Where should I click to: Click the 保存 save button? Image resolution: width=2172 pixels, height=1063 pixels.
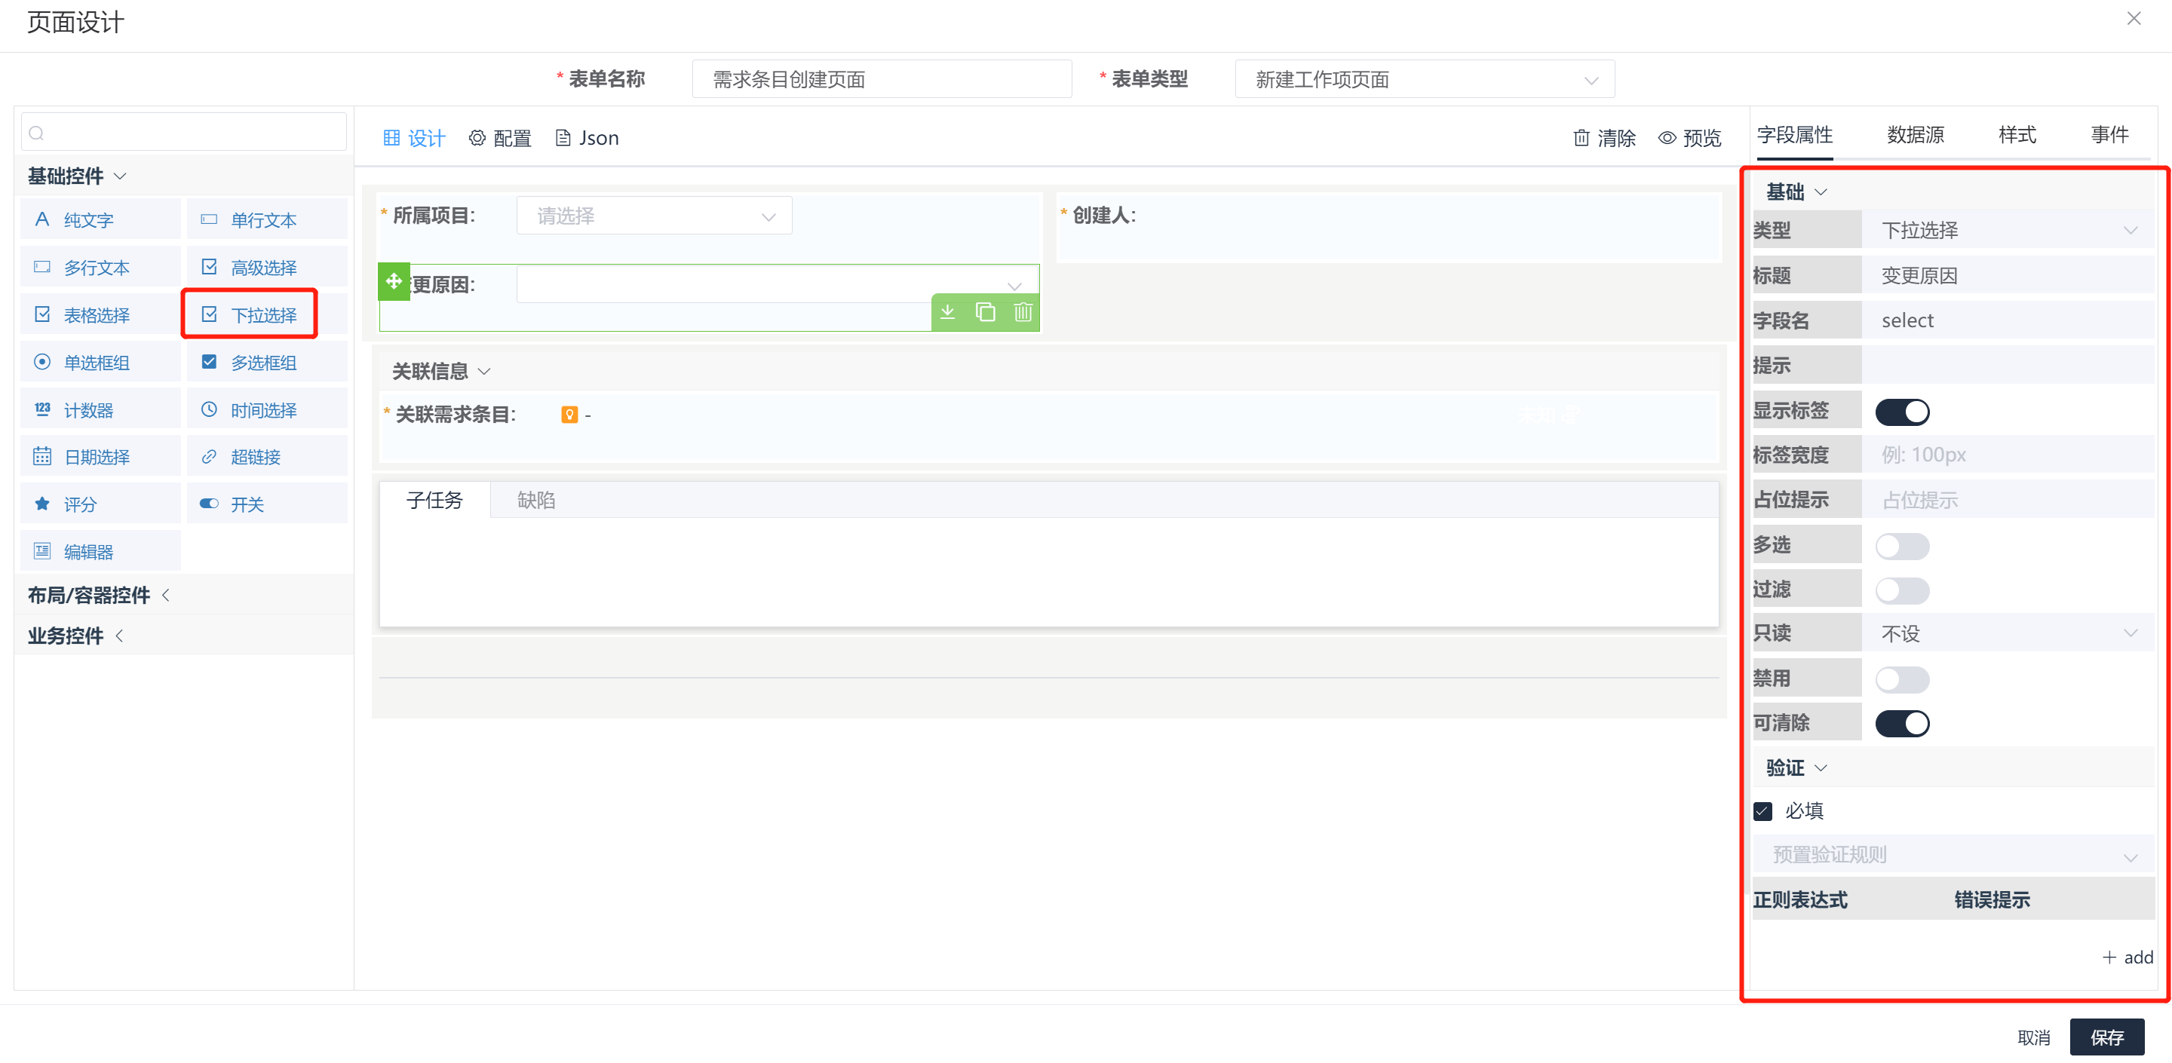click(2106, 1037)
